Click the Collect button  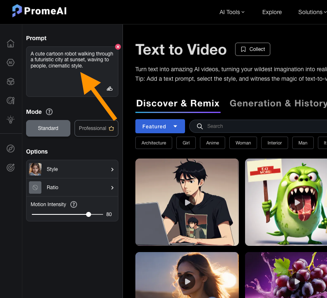(252, 49)
